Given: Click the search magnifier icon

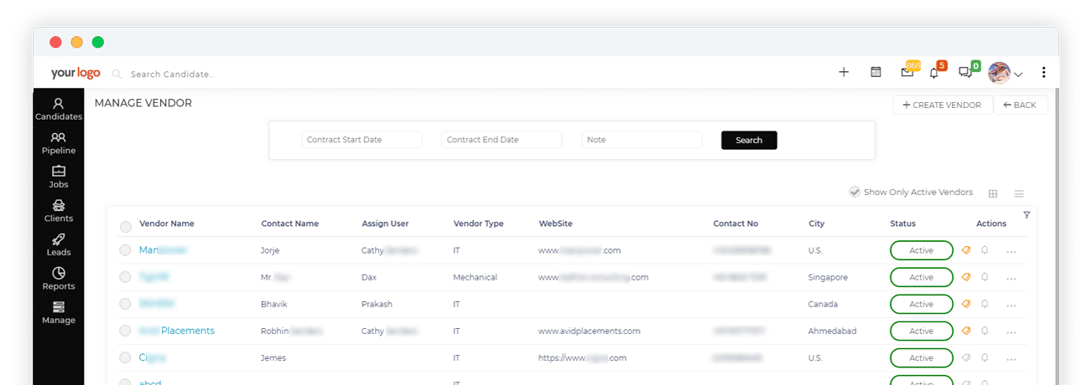Looking at the screenshot, I should (117, 74).
